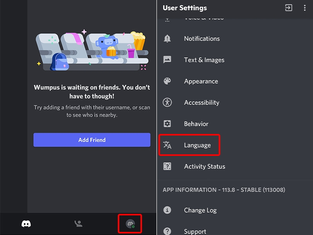Tap the question mark icon beside Support
Screen dimensions: 313x235
[x=167, y=231]
